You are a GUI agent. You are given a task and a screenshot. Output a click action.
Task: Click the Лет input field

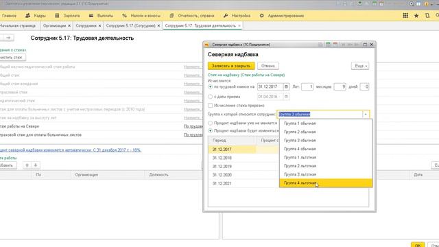click(307, 87)
